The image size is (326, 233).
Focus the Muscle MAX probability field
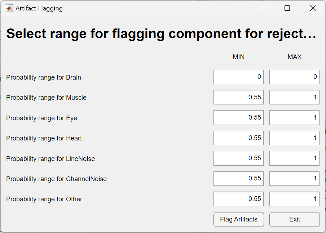point(294,97)
